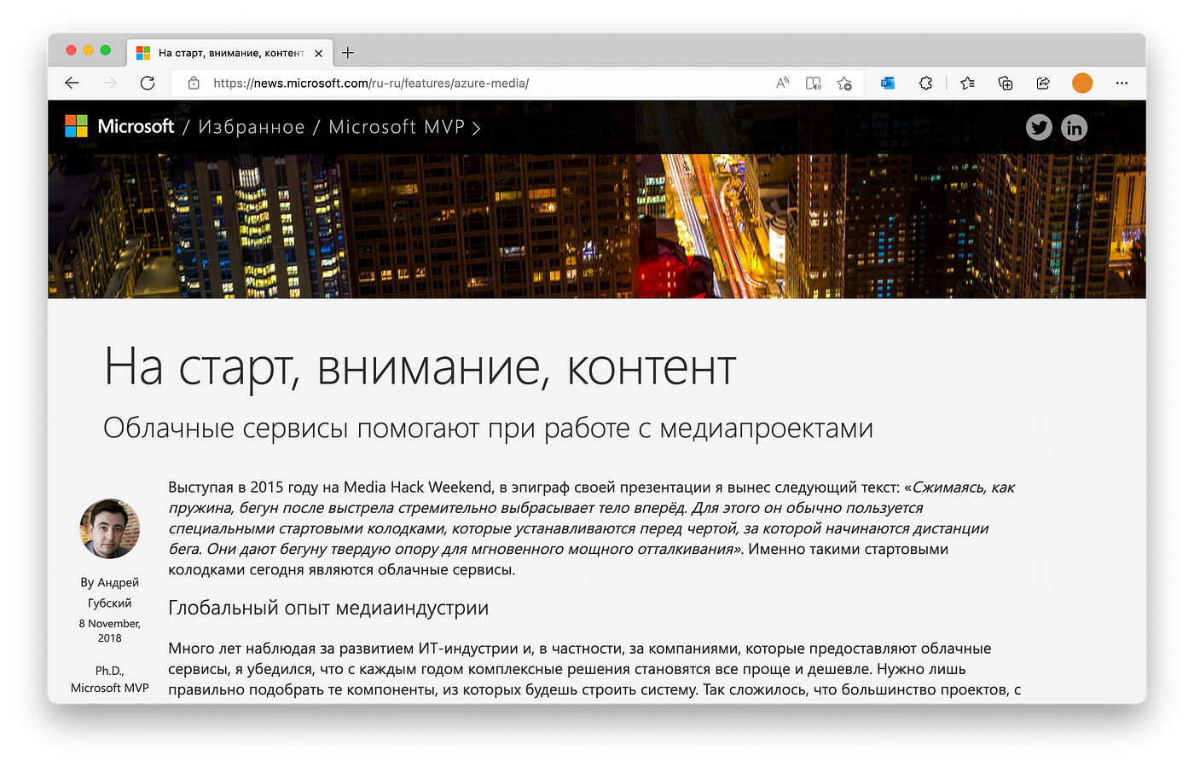Screen dimensions: 1194x767
Task: Add this page to favorites
Action: click(x=844, y=83)
